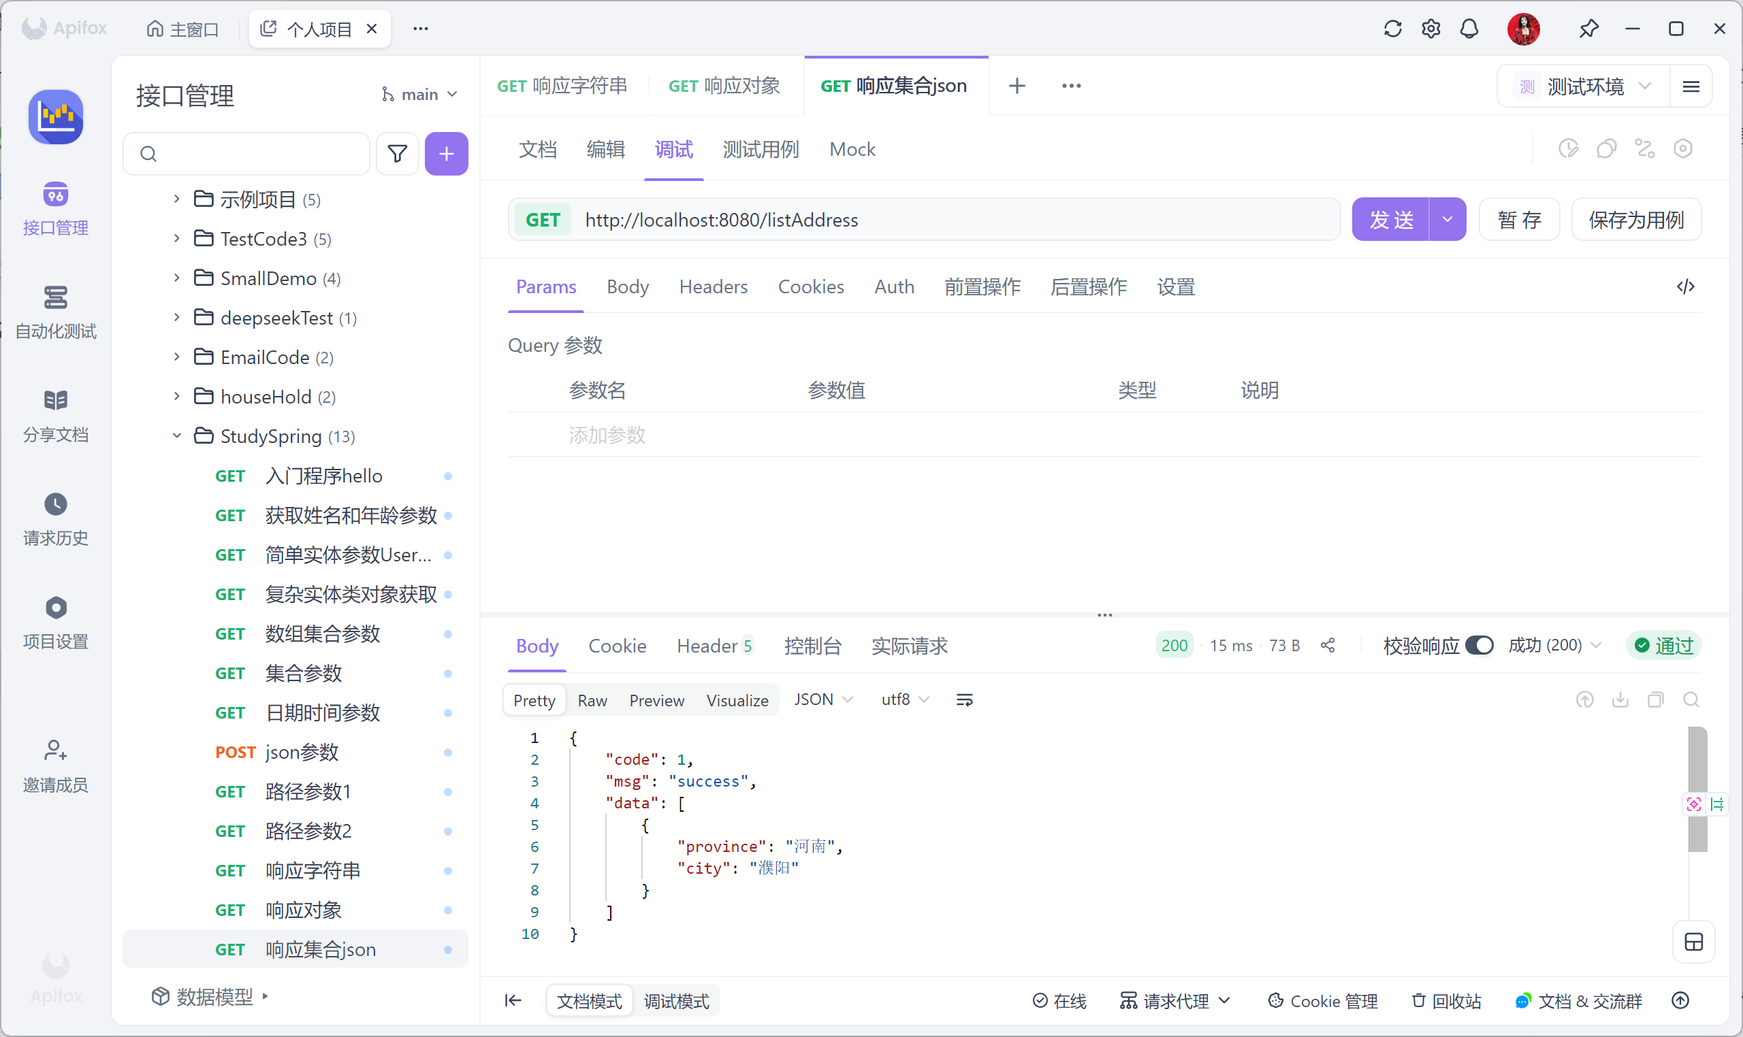Screen dimensions: 1743x1037
Task: Click the 保存为用例 button
Action: tap(1635, 219)
